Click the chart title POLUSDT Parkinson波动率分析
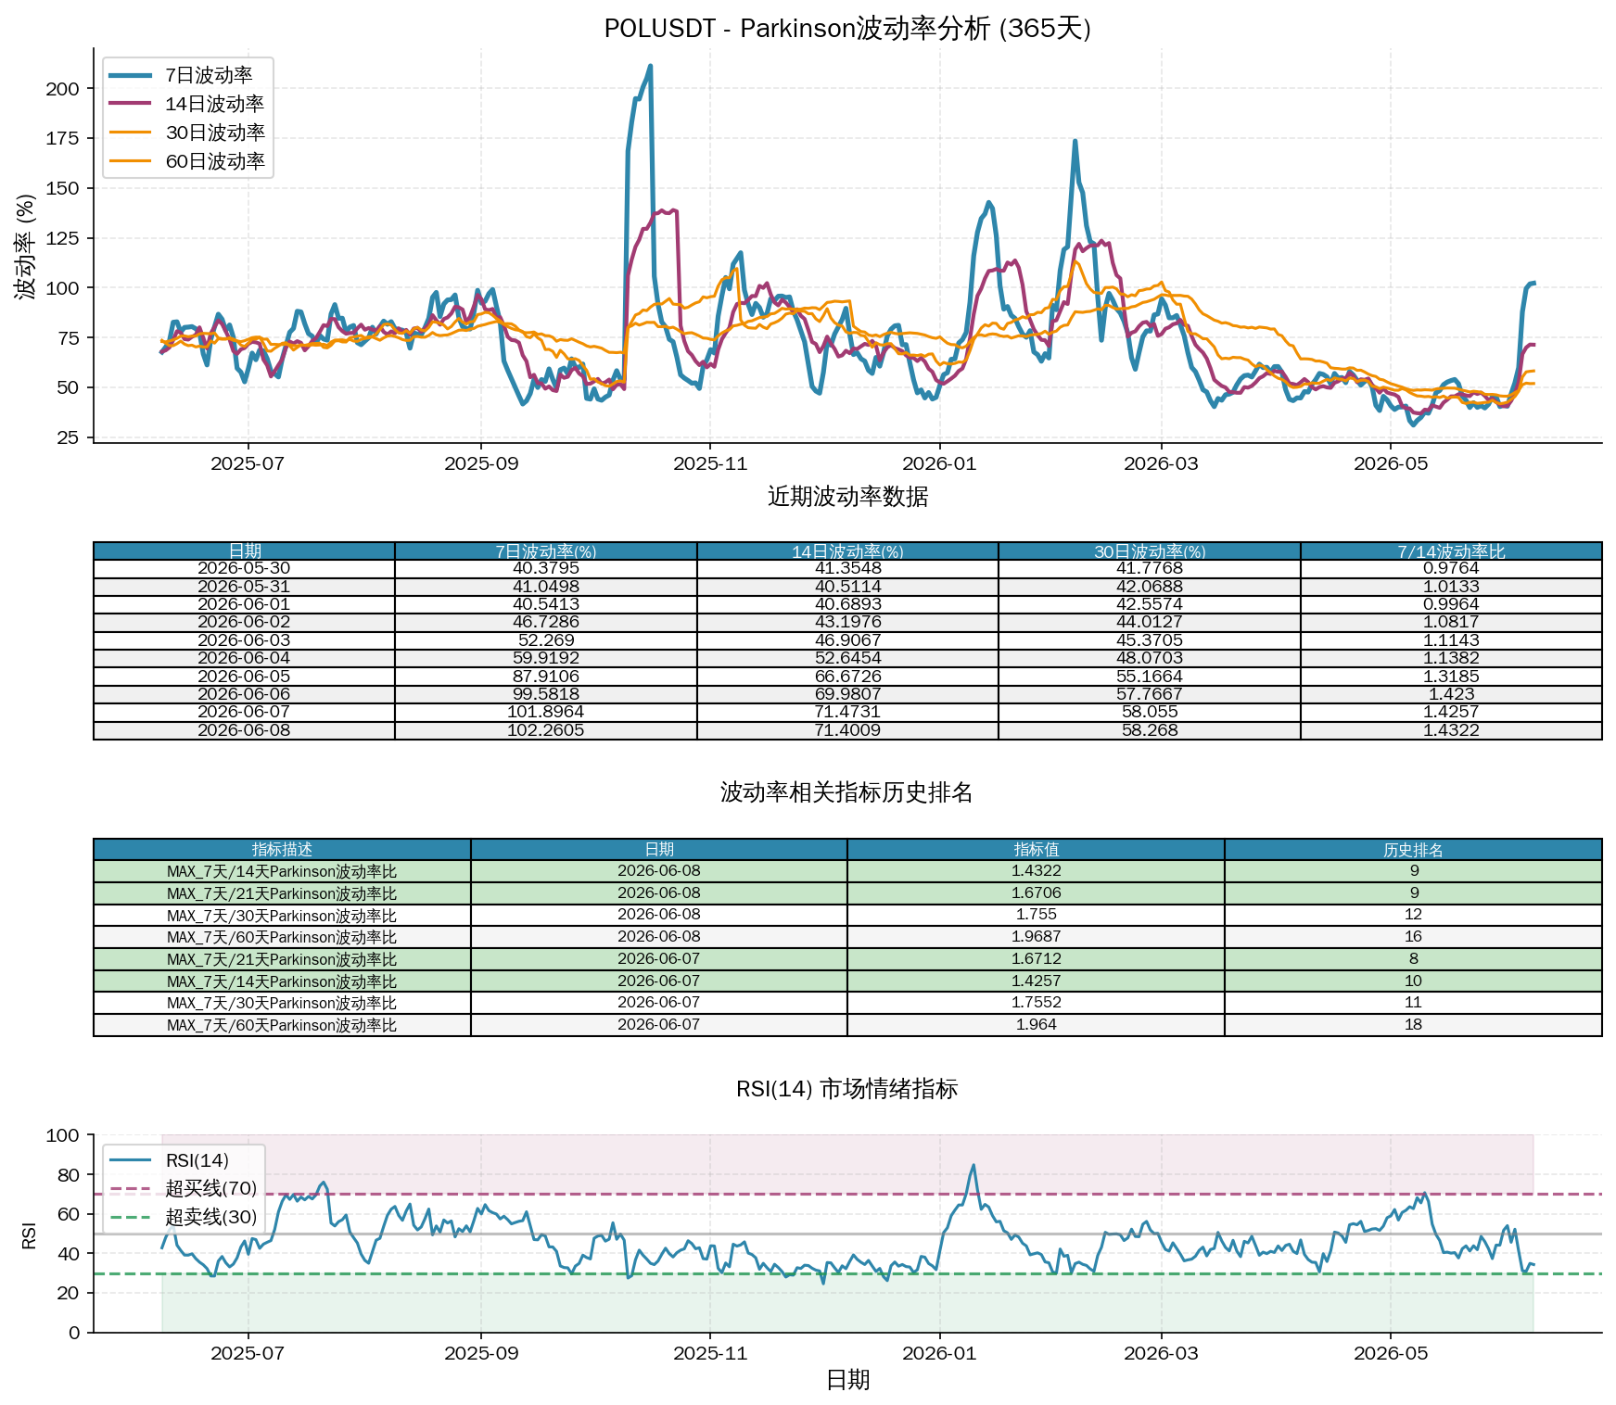Screen dimensions: 1616x1405 tap(847, 29)
